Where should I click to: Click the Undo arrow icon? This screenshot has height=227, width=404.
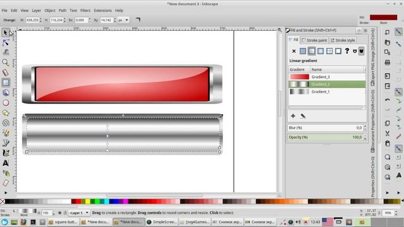tap(387, 100)
